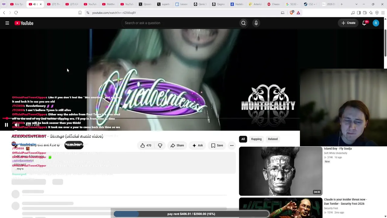Open the Island Boy video thumbnail
This screenshot has height=218, width=387.
click(x=281, y=171)
